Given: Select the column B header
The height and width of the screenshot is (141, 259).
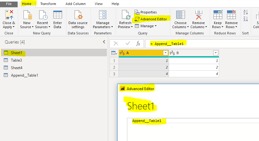Looking at the screenshot, I should pyautogui.click(x=194, y=53).
